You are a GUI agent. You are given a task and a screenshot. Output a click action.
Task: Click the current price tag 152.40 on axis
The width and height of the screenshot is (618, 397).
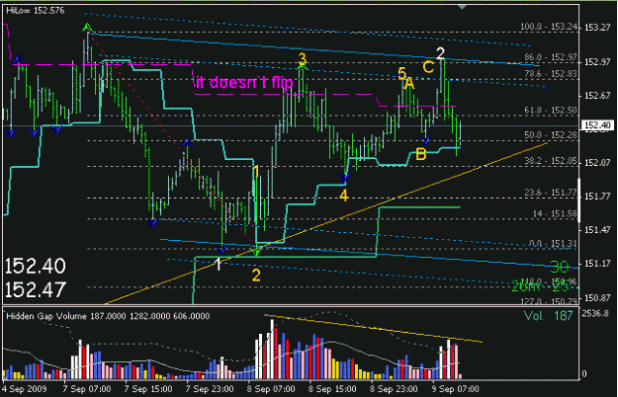pos(597,125)
